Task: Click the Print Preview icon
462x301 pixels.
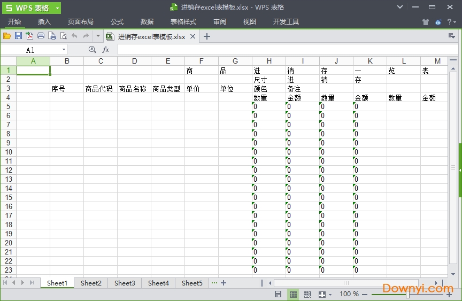Action: pyautogui.click(x=63, y=36)
